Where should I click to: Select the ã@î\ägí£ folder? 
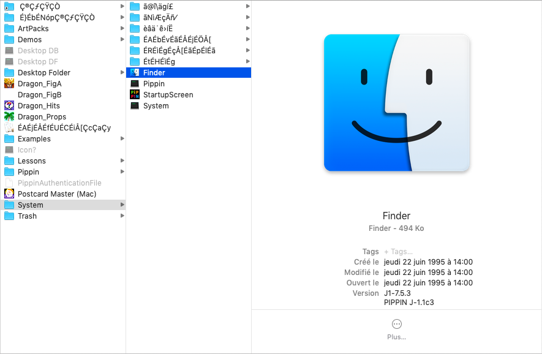coord(159,6)
